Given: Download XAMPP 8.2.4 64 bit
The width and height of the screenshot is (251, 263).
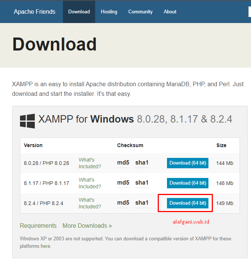Looking at the screenshot, I should pyautogui.click(x=188, y=203).
